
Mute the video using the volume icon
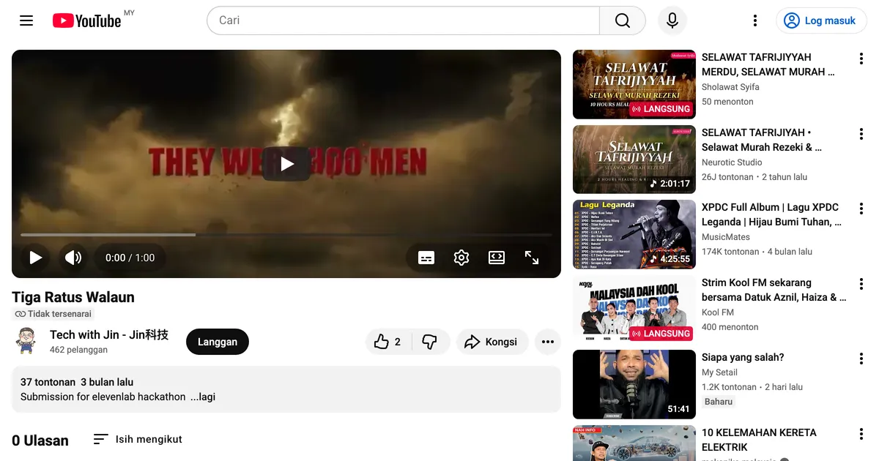click(x=73, y=258)
